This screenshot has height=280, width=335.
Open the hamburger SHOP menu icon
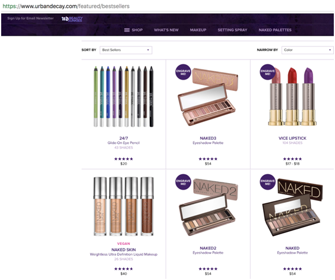click(x=127, y=30)
